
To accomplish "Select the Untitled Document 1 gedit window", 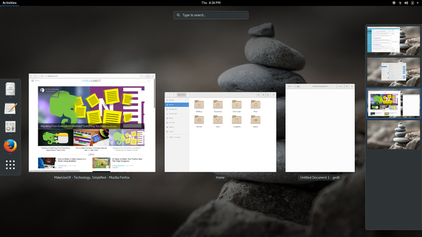I will click(x=320, y=128).
